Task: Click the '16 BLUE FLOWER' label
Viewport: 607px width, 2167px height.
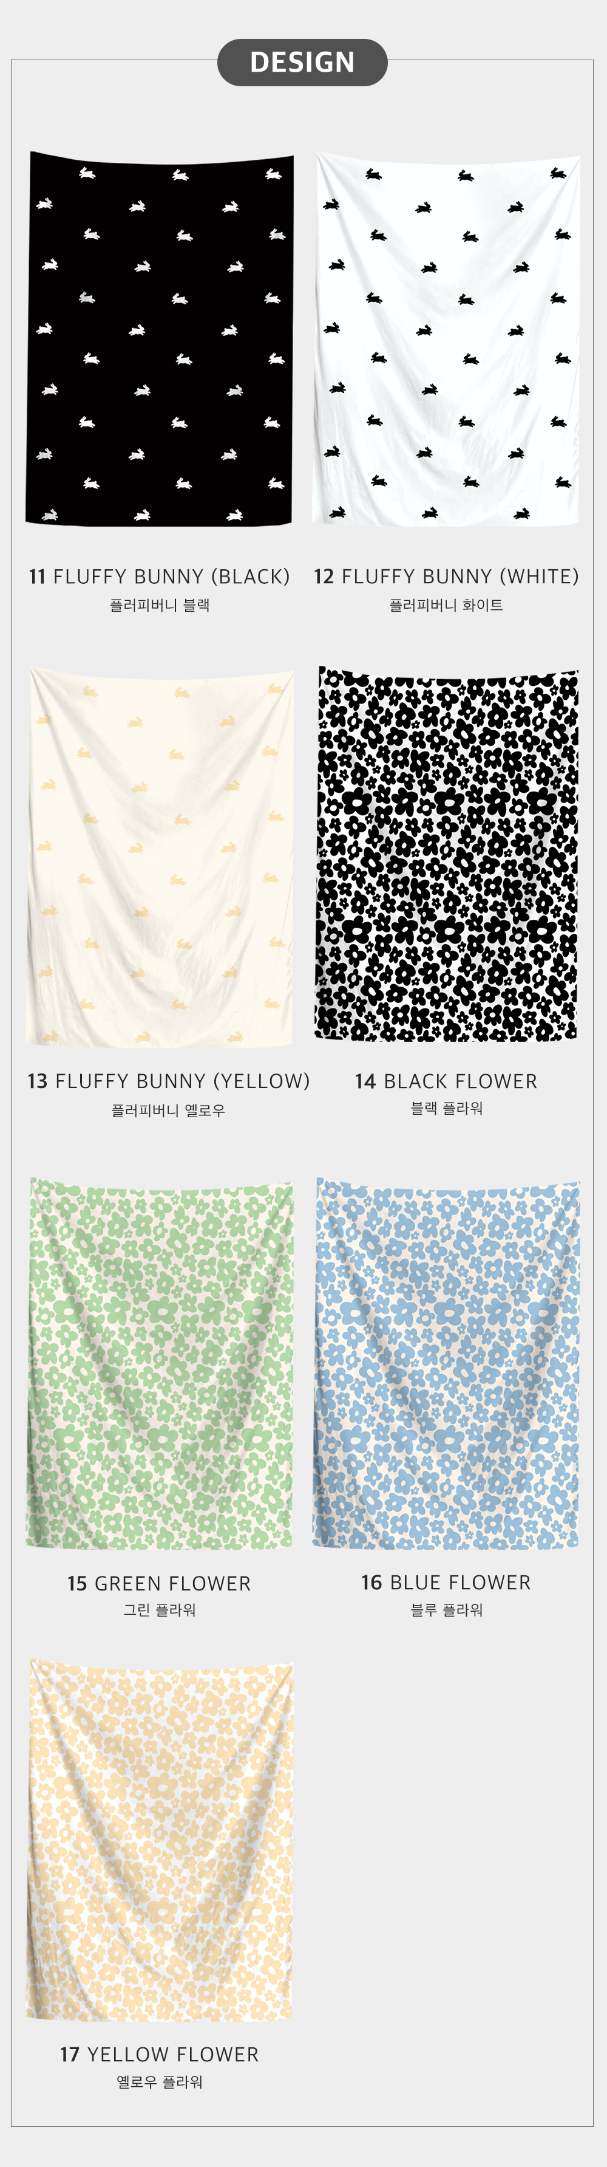Action: (x=446, y=1583)
